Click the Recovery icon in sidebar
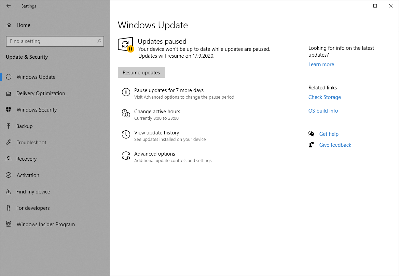399x276 pixels. pos(9,159)
